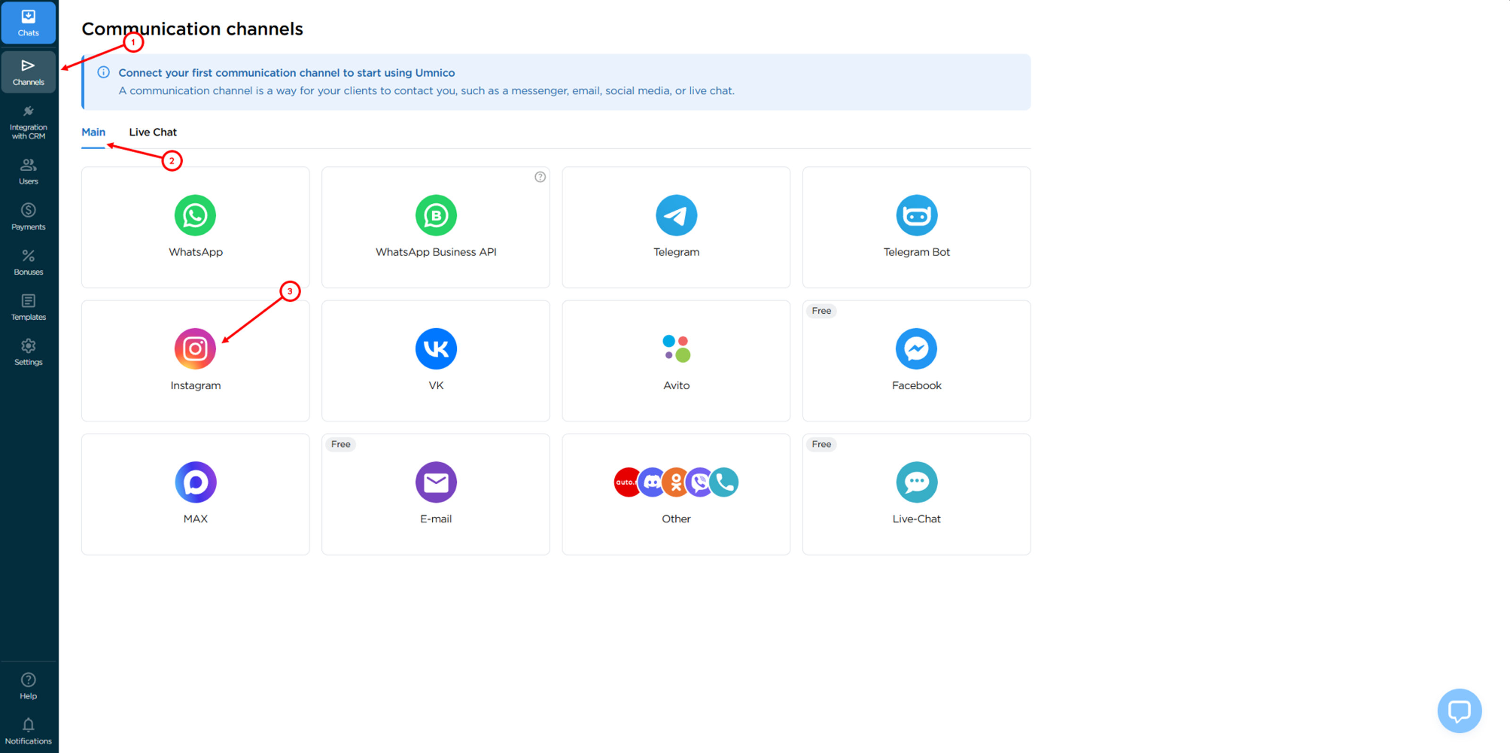Viewport: 1510px width, 753px height.
Task: Open the Bonuses section
Action: pyautogui.click(x=28, y=261)
